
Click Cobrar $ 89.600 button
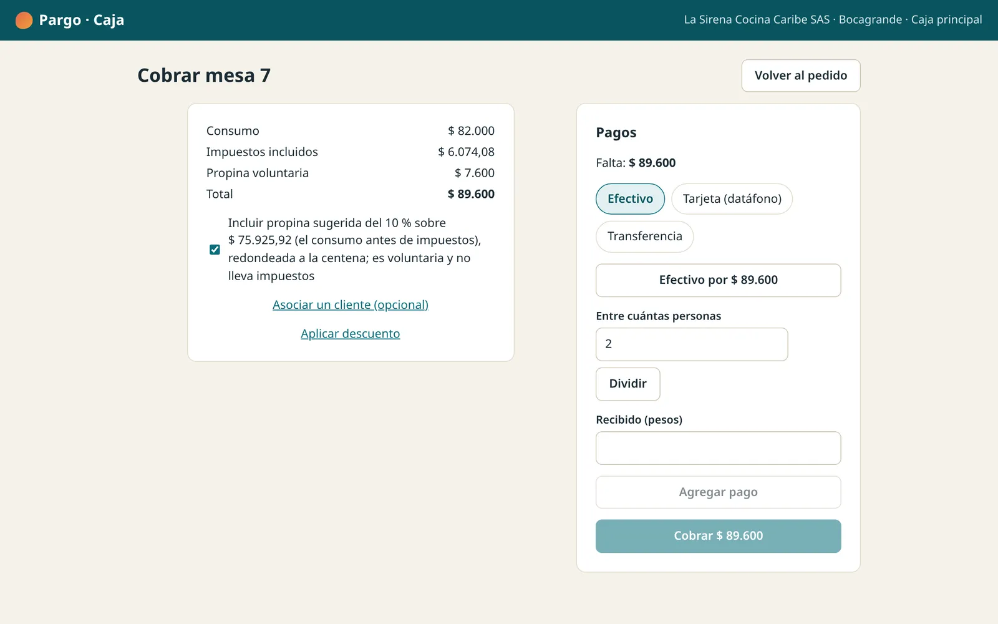click(718, 536)
